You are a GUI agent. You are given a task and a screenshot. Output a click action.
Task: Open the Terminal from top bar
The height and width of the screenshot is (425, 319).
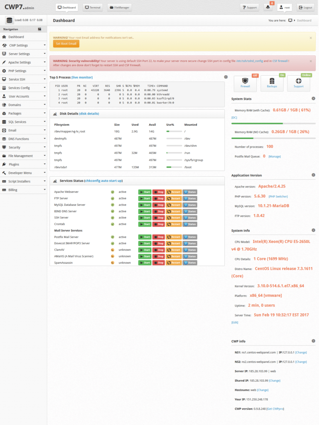[93, 7]
